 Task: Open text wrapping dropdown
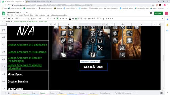pyautogui.click(x=90, y=18)
